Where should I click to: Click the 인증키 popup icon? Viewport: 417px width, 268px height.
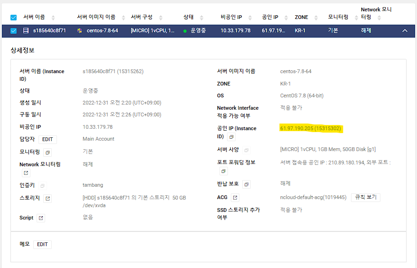pos(42,186)
